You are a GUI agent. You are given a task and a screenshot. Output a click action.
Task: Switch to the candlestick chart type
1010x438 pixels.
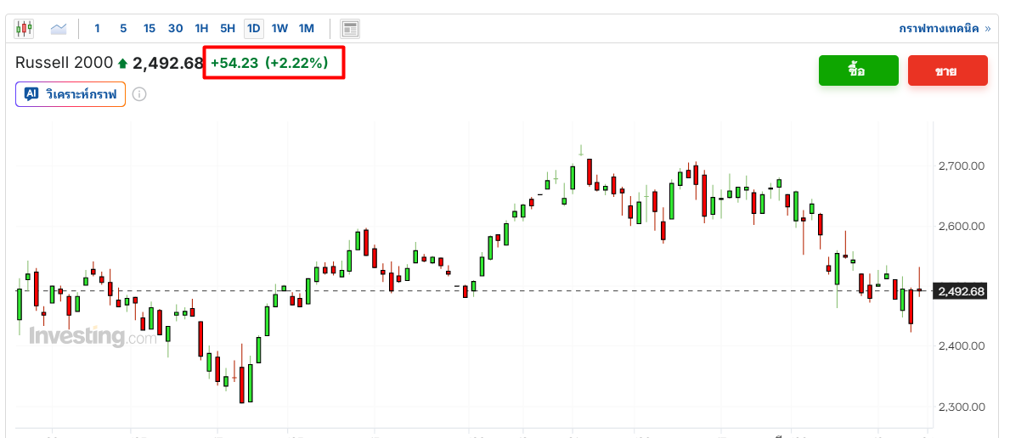(x=24, y=29)
